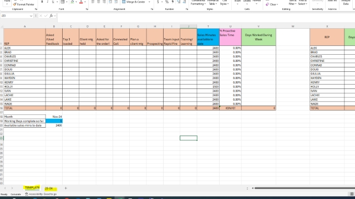Open Sort & Filter menu
The height and width of the screenshot is (199, 355).
coord(292,3)
